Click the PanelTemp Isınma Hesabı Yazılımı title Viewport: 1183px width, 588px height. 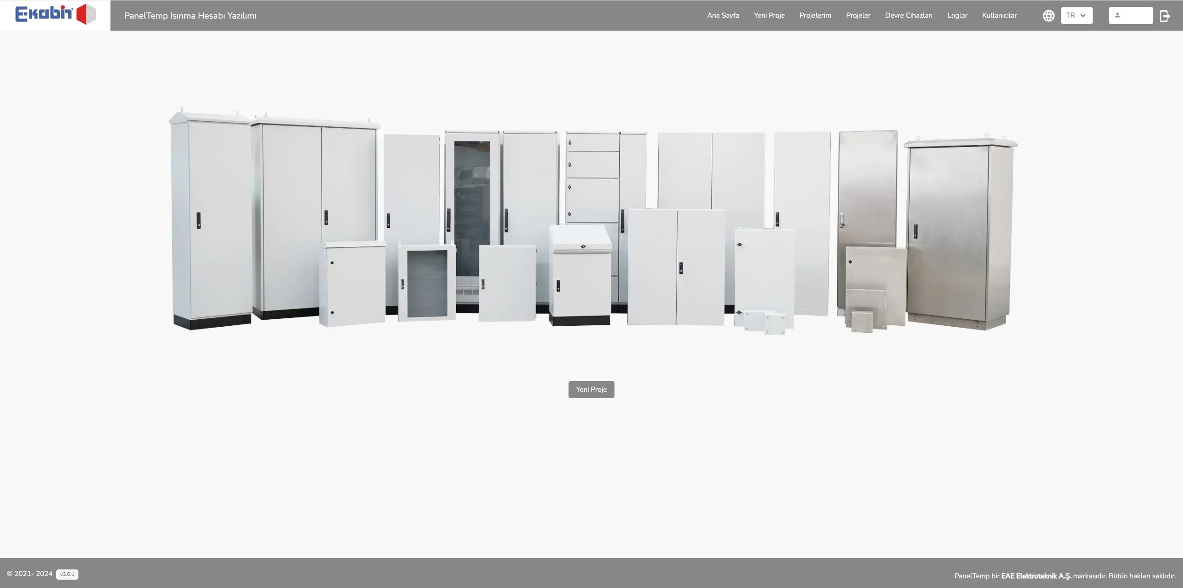tap(190, 16)
